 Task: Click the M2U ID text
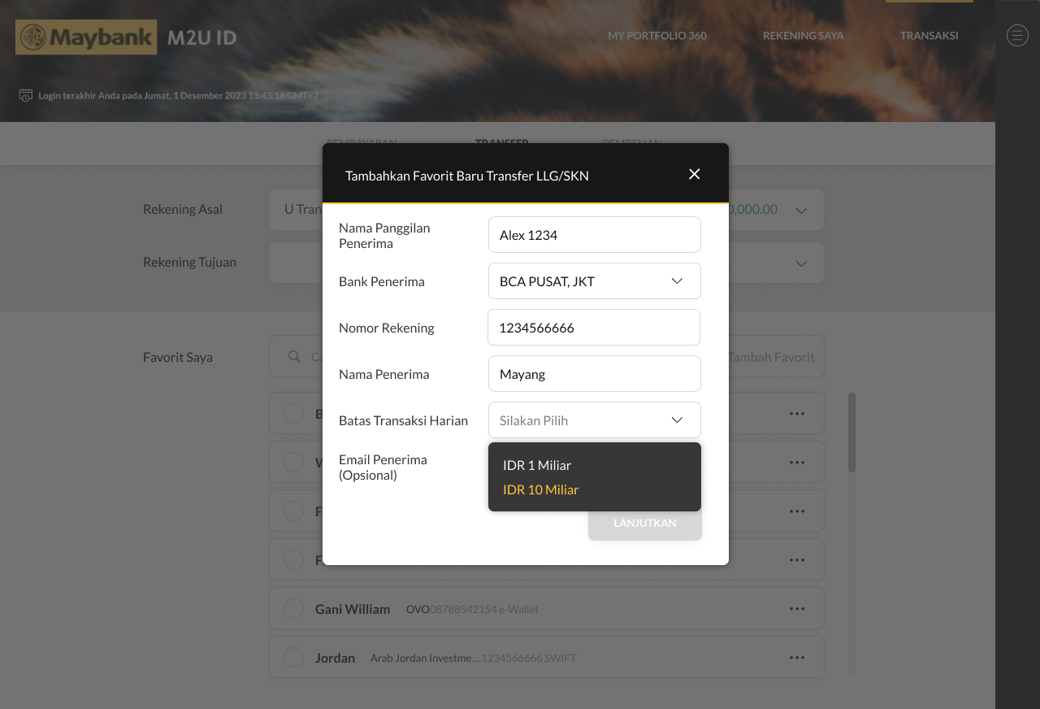[202, 37]
